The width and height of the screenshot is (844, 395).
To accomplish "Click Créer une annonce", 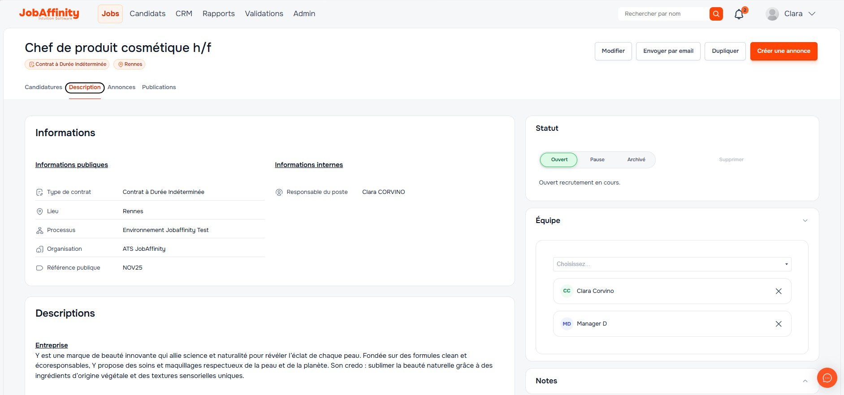I will click(x=783, y=51).
